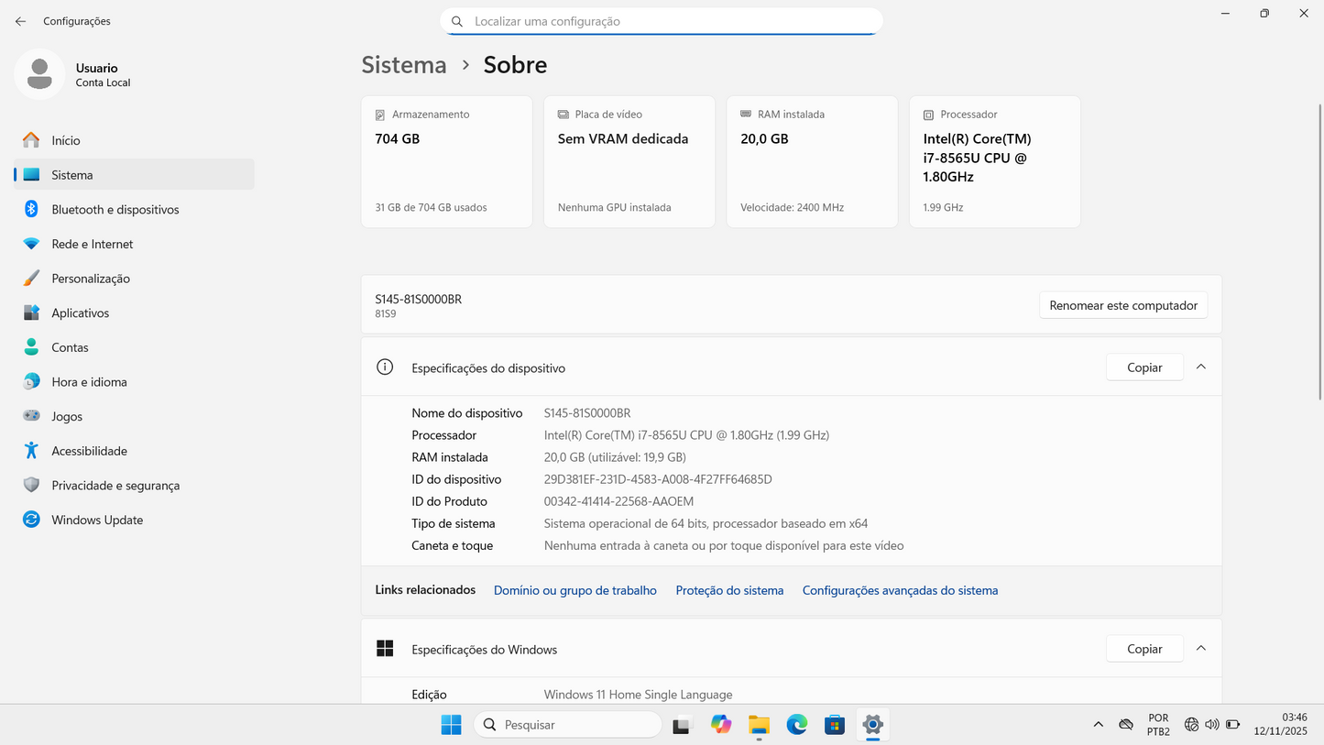
Task: Open Rede e Internet settings
Action: (x=92, y=244)
